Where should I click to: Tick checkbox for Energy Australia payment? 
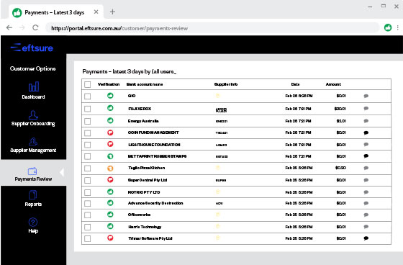pos(87,121)
